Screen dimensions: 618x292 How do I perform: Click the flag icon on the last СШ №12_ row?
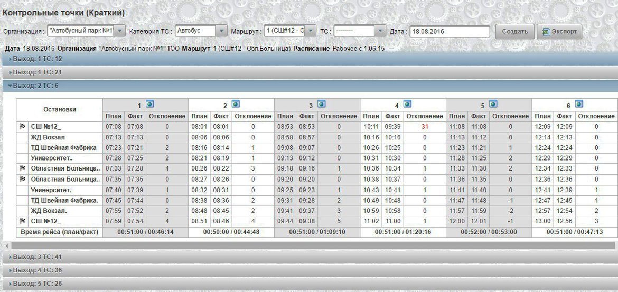pos(22,221)
